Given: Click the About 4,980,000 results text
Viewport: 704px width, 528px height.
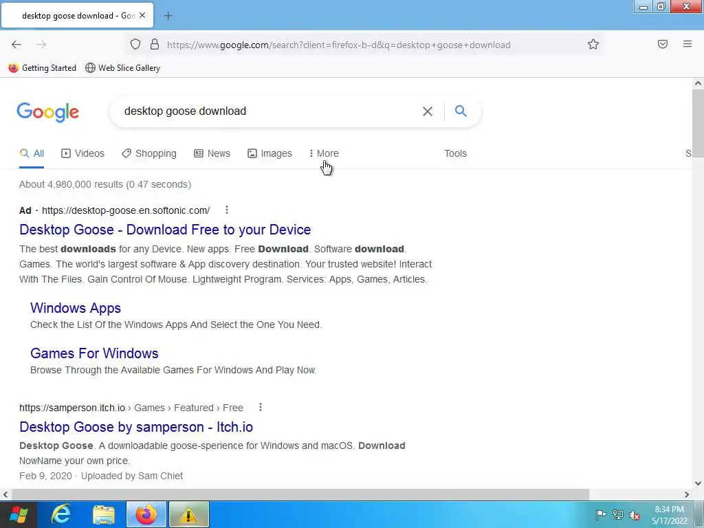Looking at the screenshot, I should pyautogui.click(x=105, y=184).
